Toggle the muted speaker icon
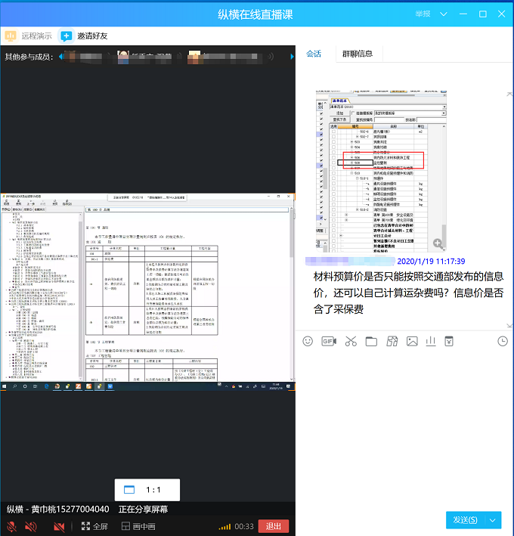 point(31,526)
